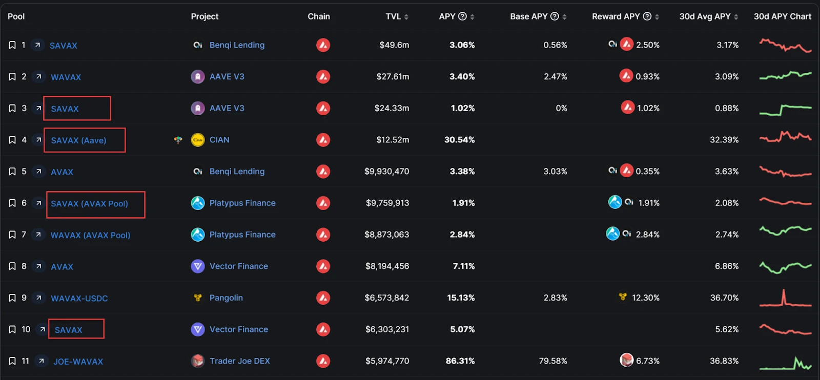Click the Benqi logo icon in row 1

pos(198,45)
